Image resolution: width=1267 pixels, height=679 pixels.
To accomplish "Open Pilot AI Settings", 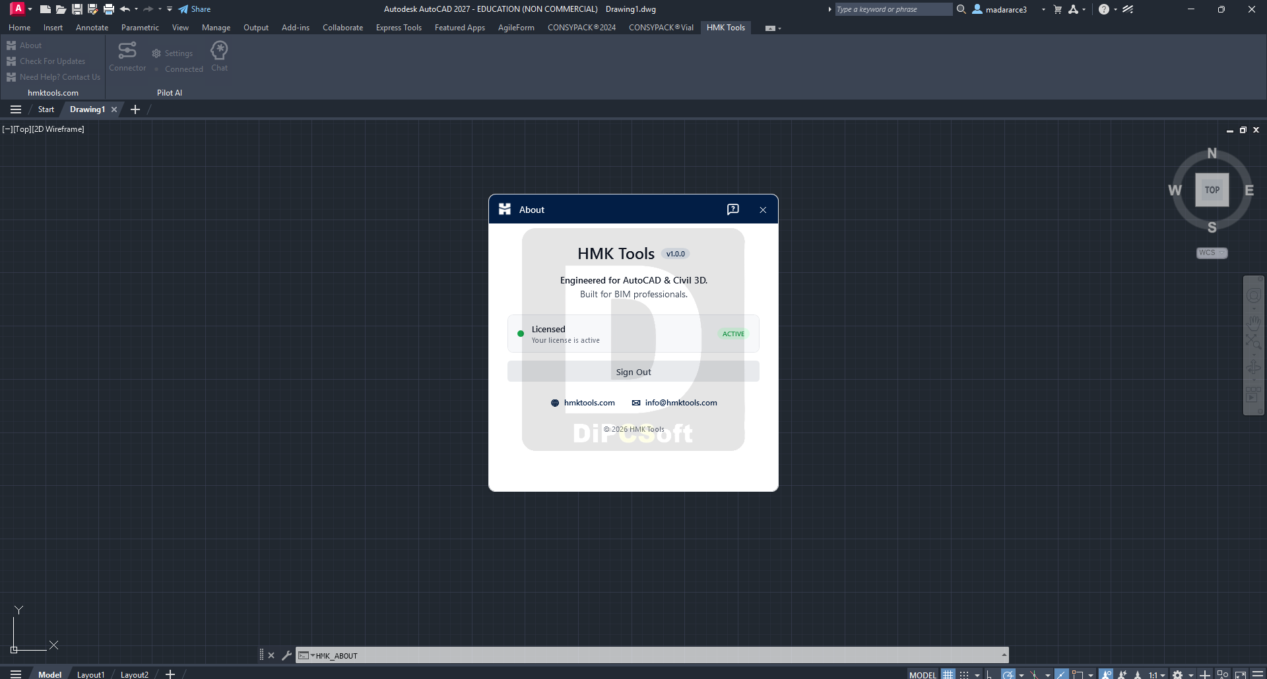I will point(172,53).
